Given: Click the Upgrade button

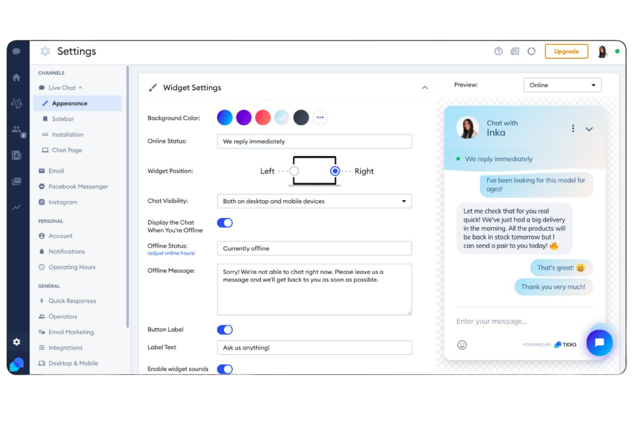Looking at the screenshot, I should click(x=566, y=51).
